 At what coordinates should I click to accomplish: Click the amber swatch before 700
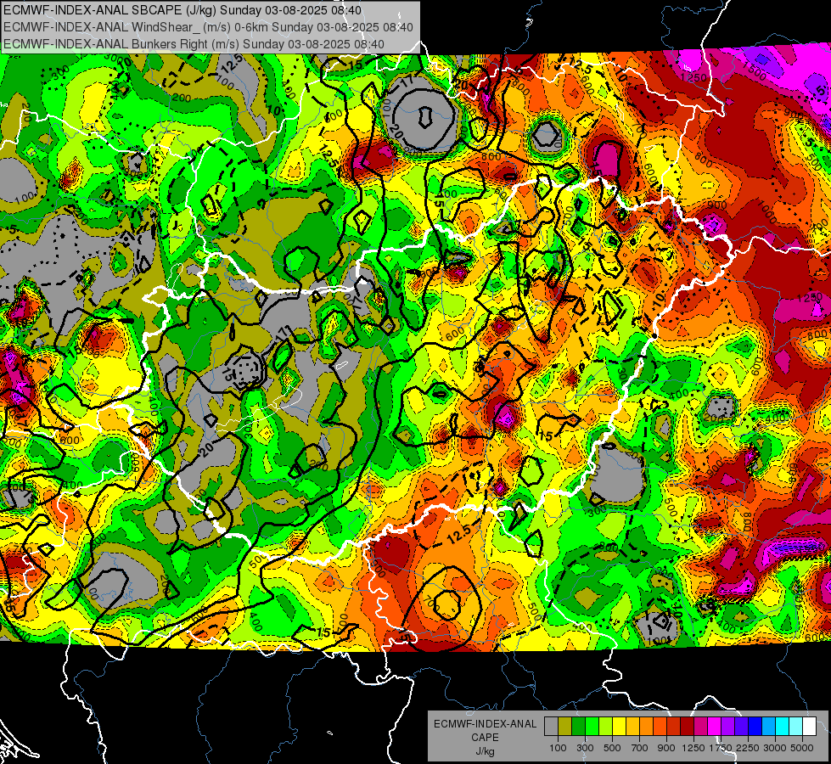click(632, 727)
